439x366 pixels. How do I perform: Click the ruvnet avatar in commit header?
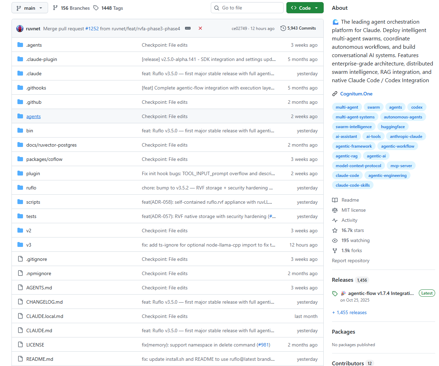coord(20,29)
